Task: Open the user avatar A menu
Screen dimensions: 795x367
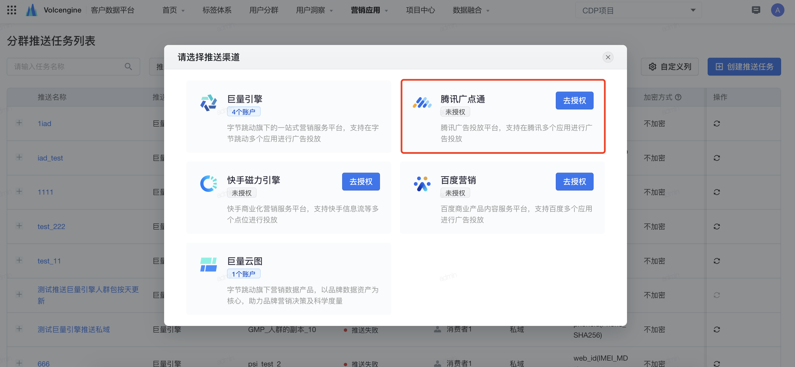Action: 777,10
